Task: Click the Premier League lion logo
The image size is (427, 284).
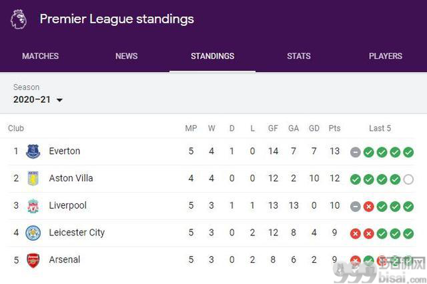Action: tap(19, 19)
